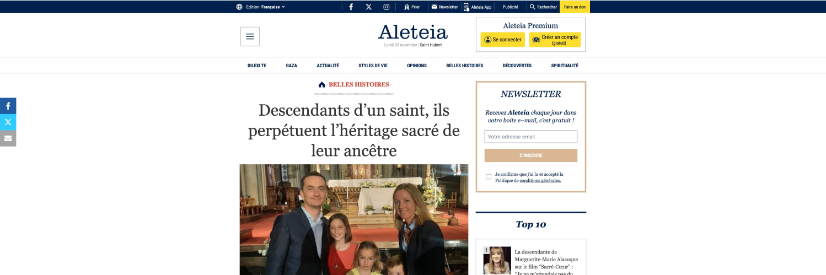Viewport: 826px width, 275px height.
Task: Open the Spiritualité navigation menu
Action: [x=565, y=66]
